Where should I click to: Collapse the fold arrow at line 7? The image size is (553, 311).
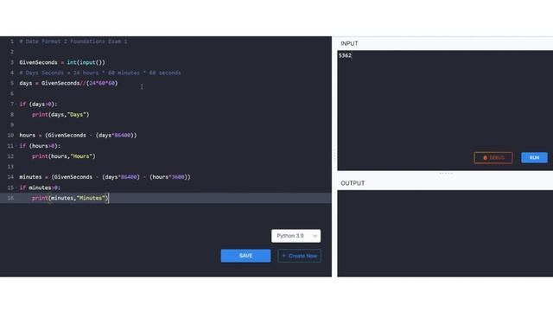[x=16, y=105]
